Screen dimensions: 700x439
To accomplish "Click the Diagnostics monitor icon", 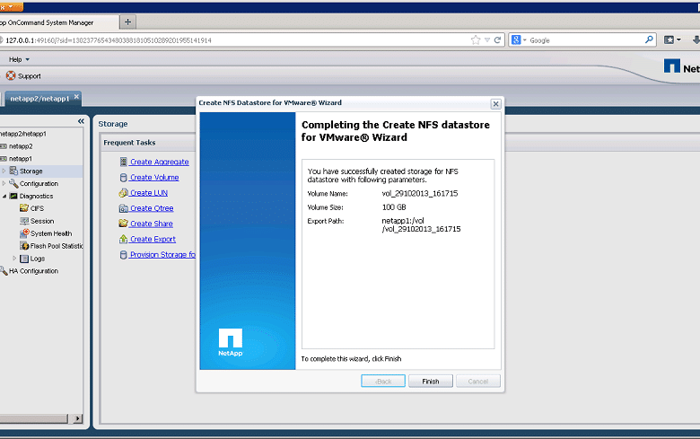I will point(13,196).
